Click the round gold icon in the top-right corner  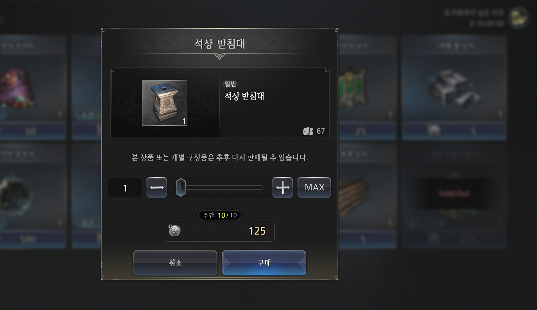pyautogui.click(x=518, y=17)
